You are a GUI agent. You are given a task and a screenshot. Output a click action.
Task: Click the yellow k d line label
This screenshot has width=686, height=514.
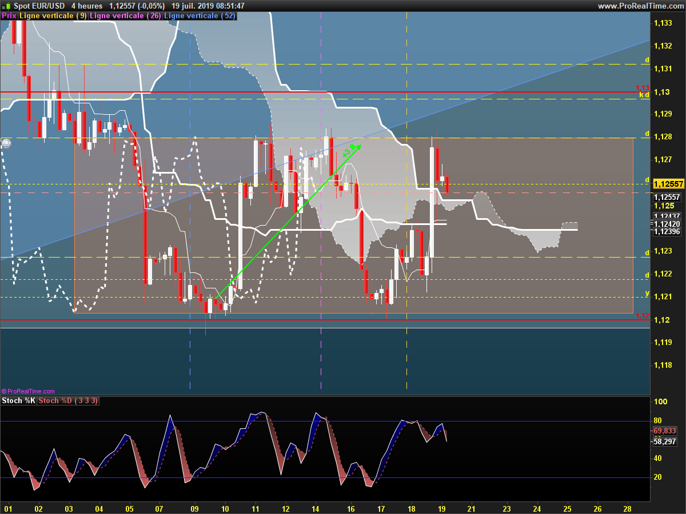(x=644, y=95)
